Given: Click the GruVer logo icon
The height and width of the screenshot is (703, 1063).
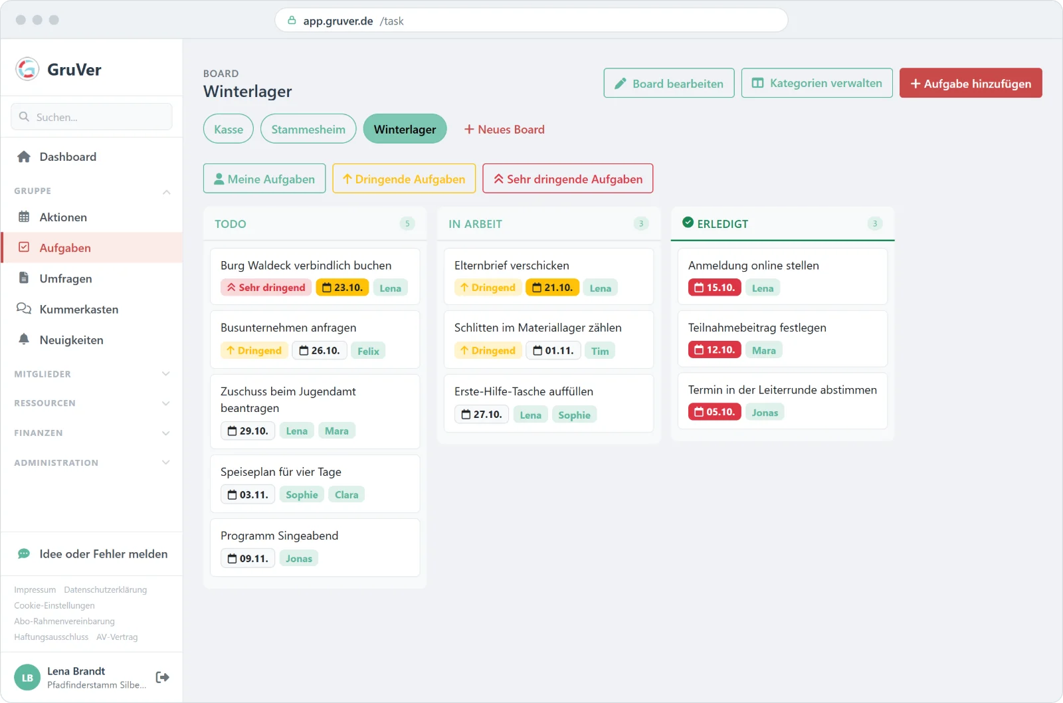Looking at the screenshot, I should (x=27, y=68).
